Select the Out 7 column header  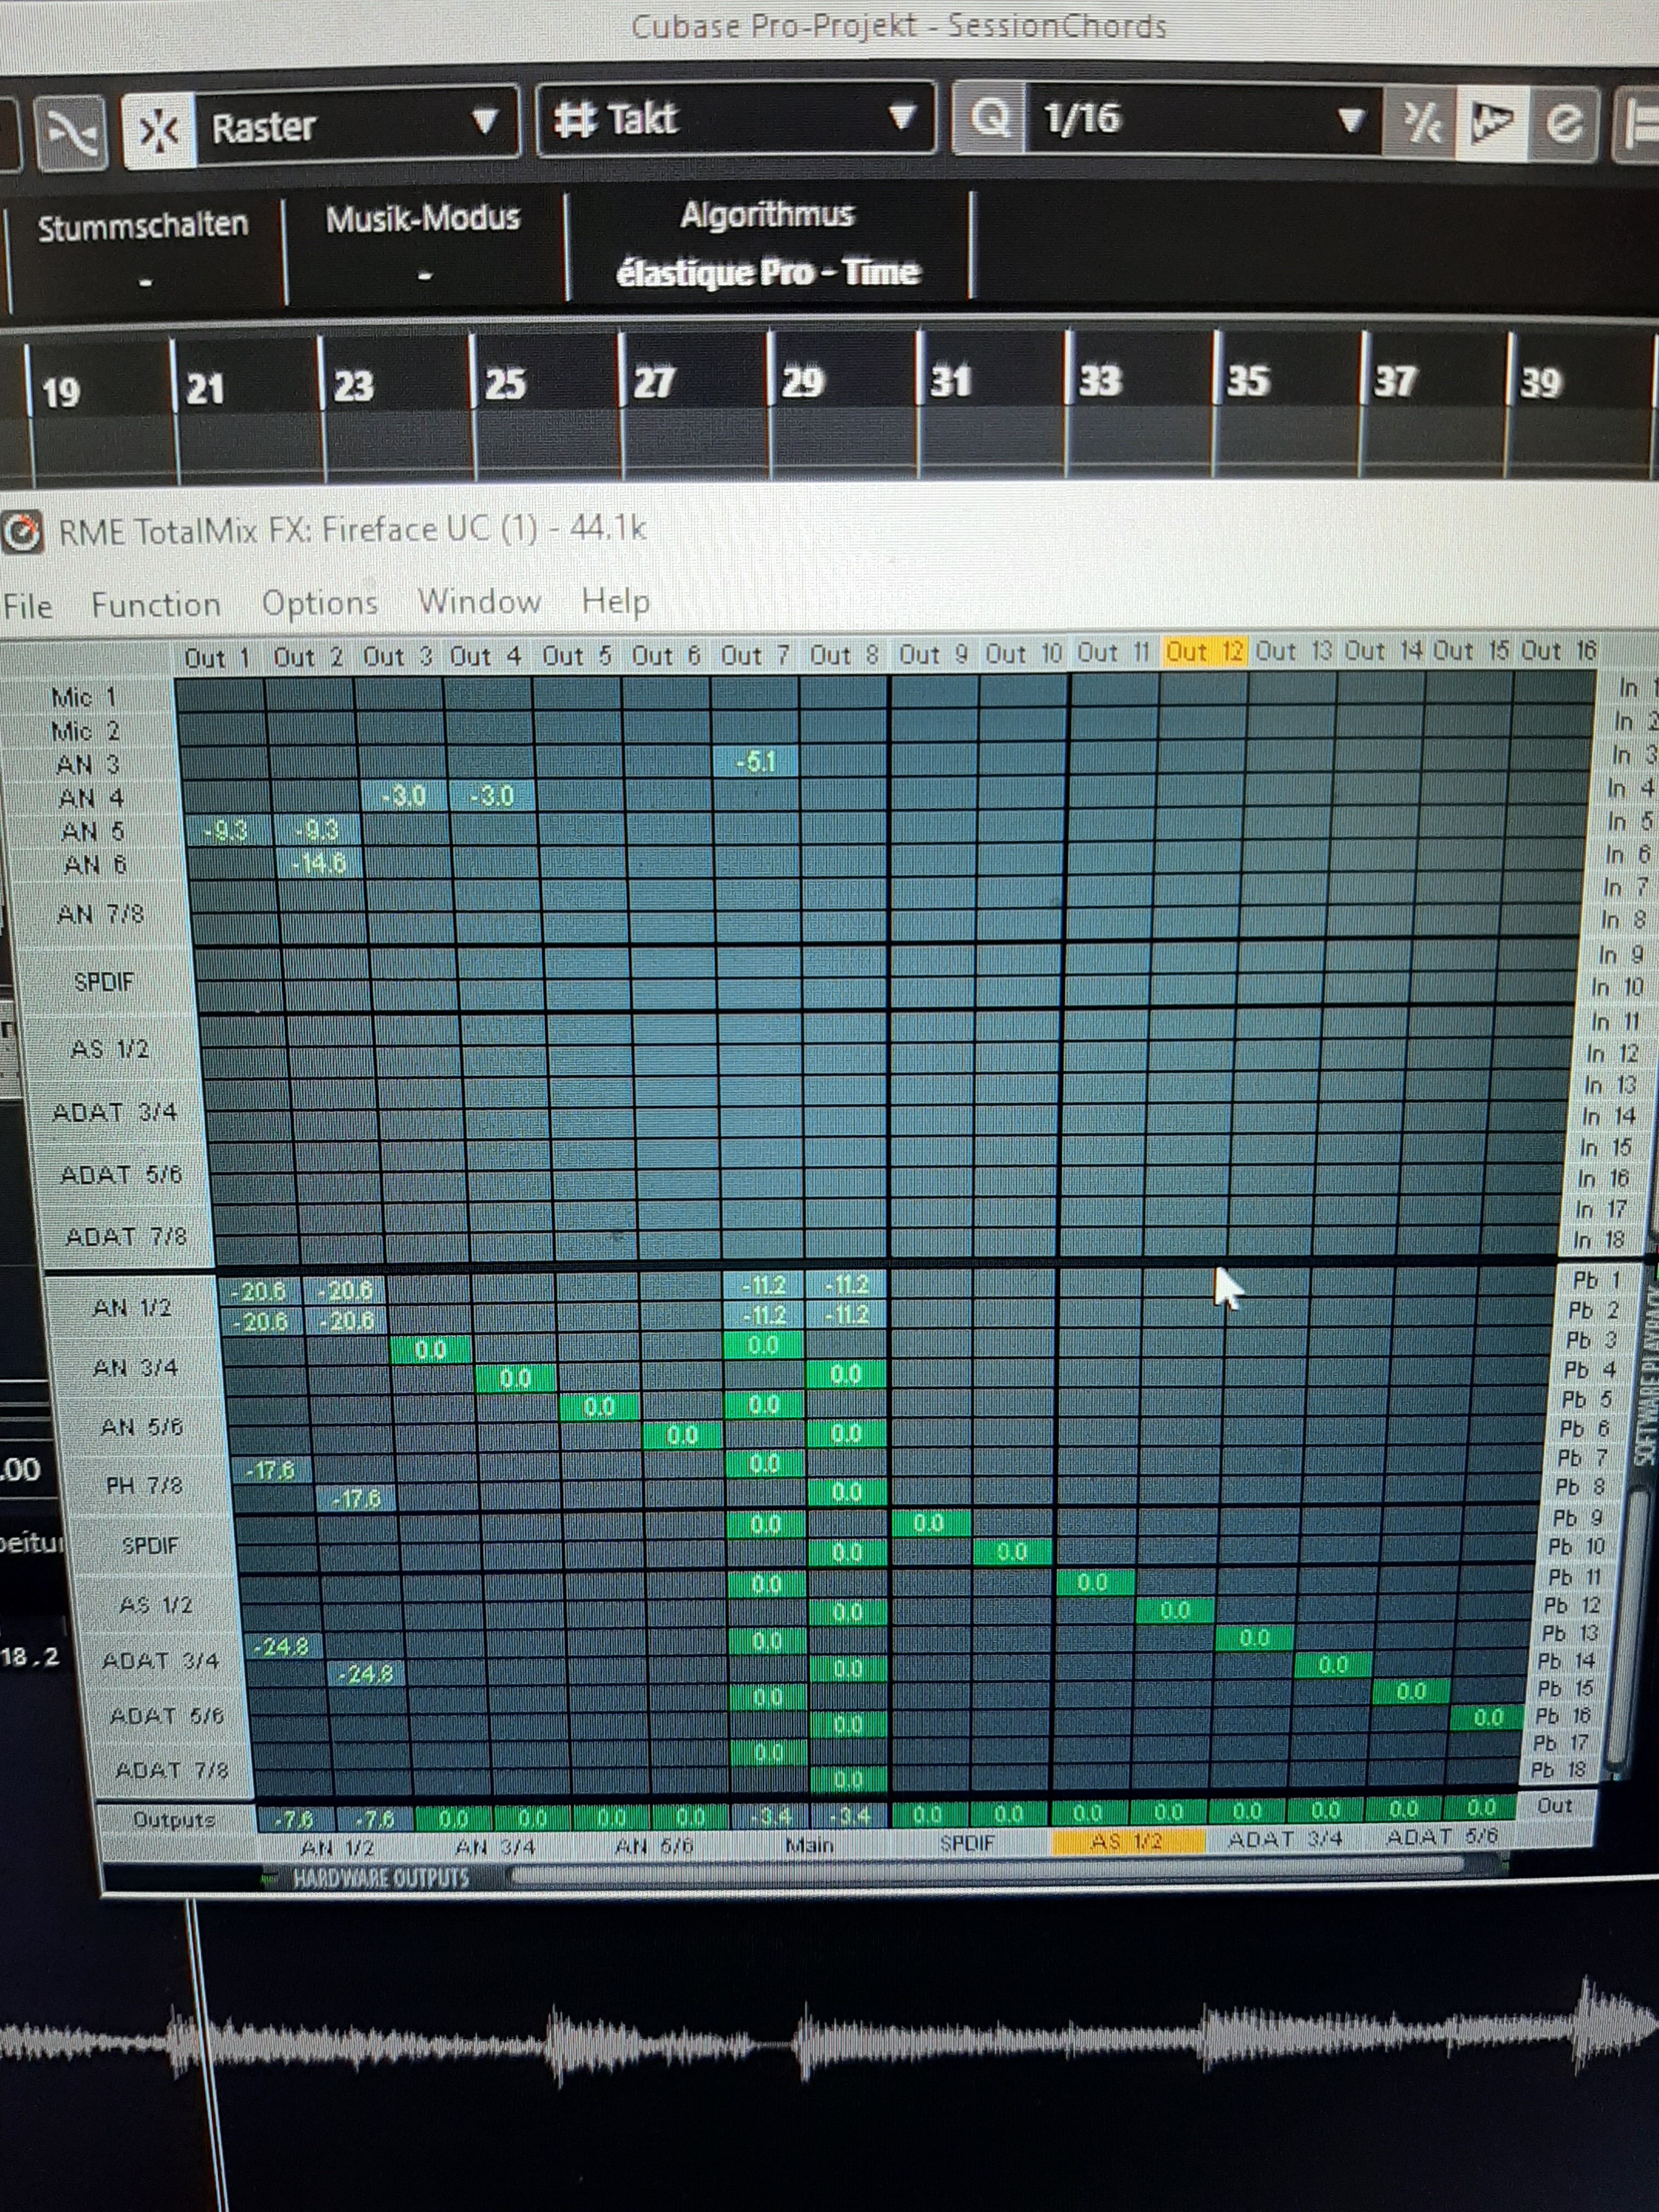pos(755,656)
